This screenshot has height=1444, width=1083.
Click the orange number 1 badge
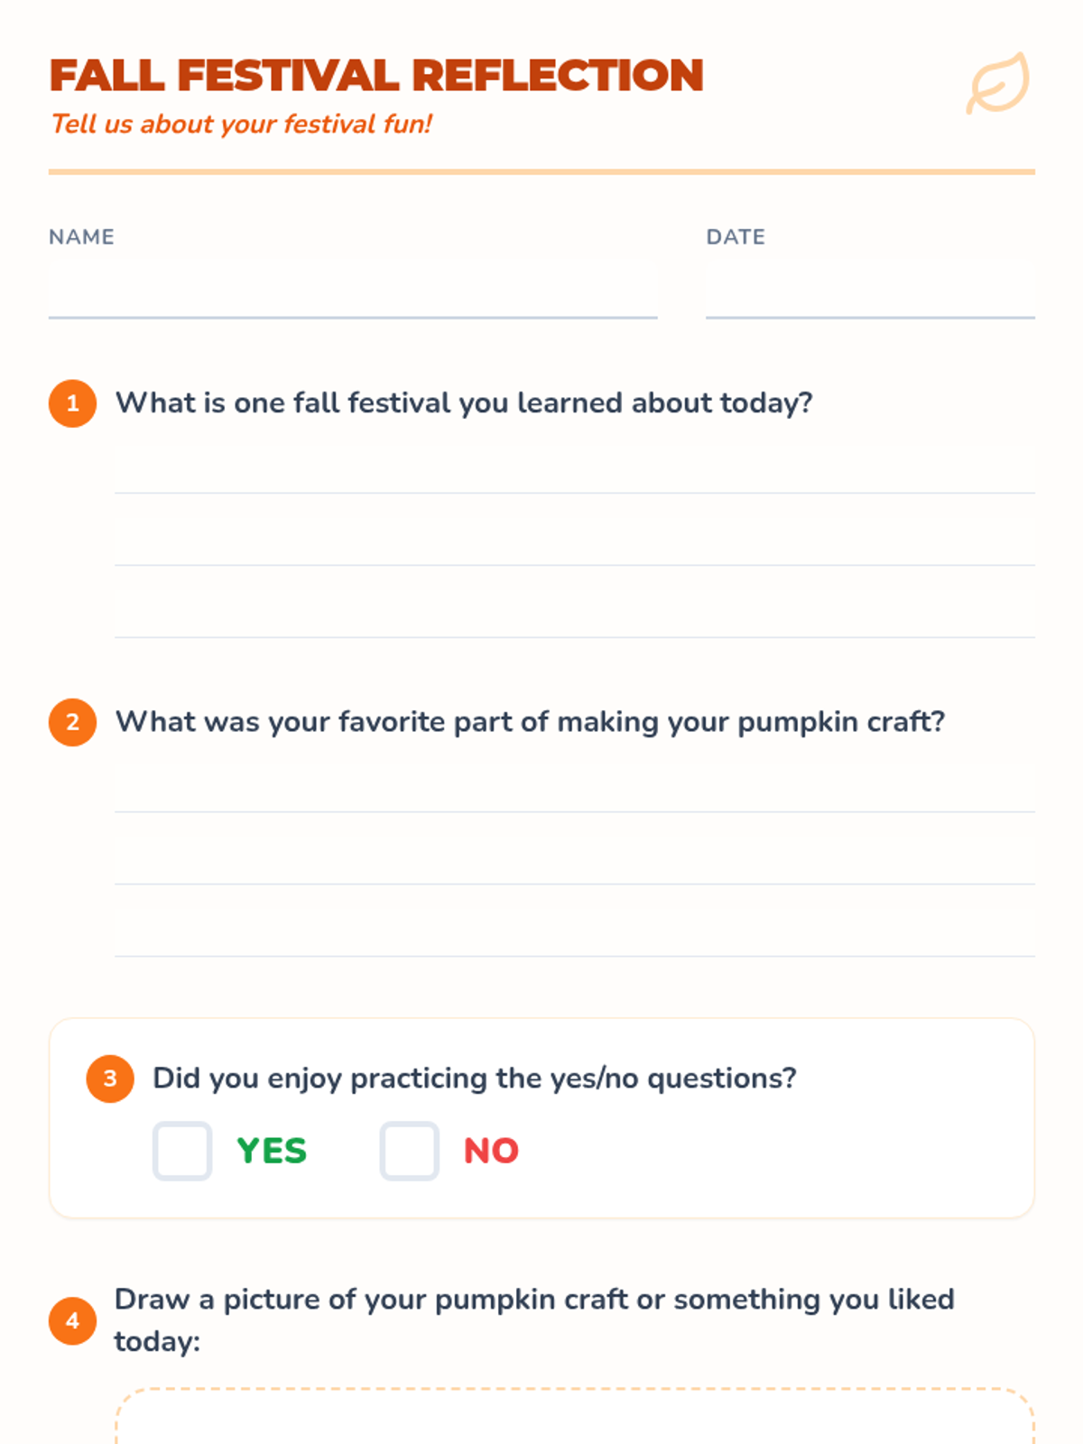tap(73, 403)
